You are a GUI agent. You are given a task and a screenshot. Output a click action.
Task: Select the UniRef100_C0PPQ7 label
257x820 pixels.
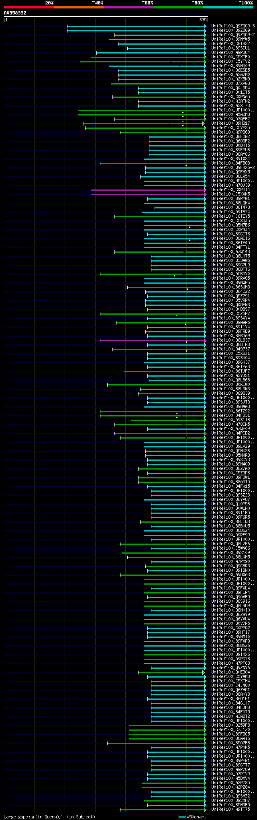231,628
